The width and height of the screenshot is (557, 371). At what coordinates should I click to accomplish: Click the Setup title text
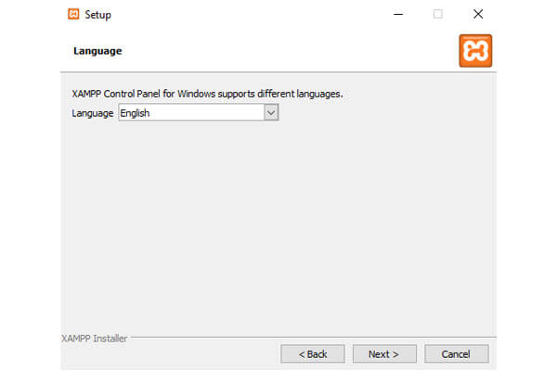98,15
